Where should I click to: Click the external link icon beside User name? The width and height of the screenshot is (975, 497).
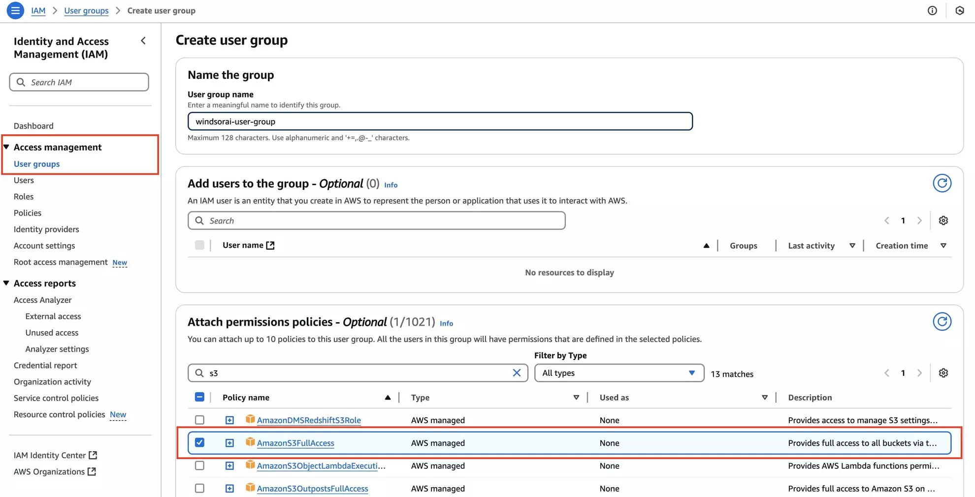click(270, 245)
